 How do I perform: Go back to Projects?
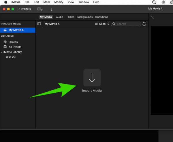tap(25, 9)
